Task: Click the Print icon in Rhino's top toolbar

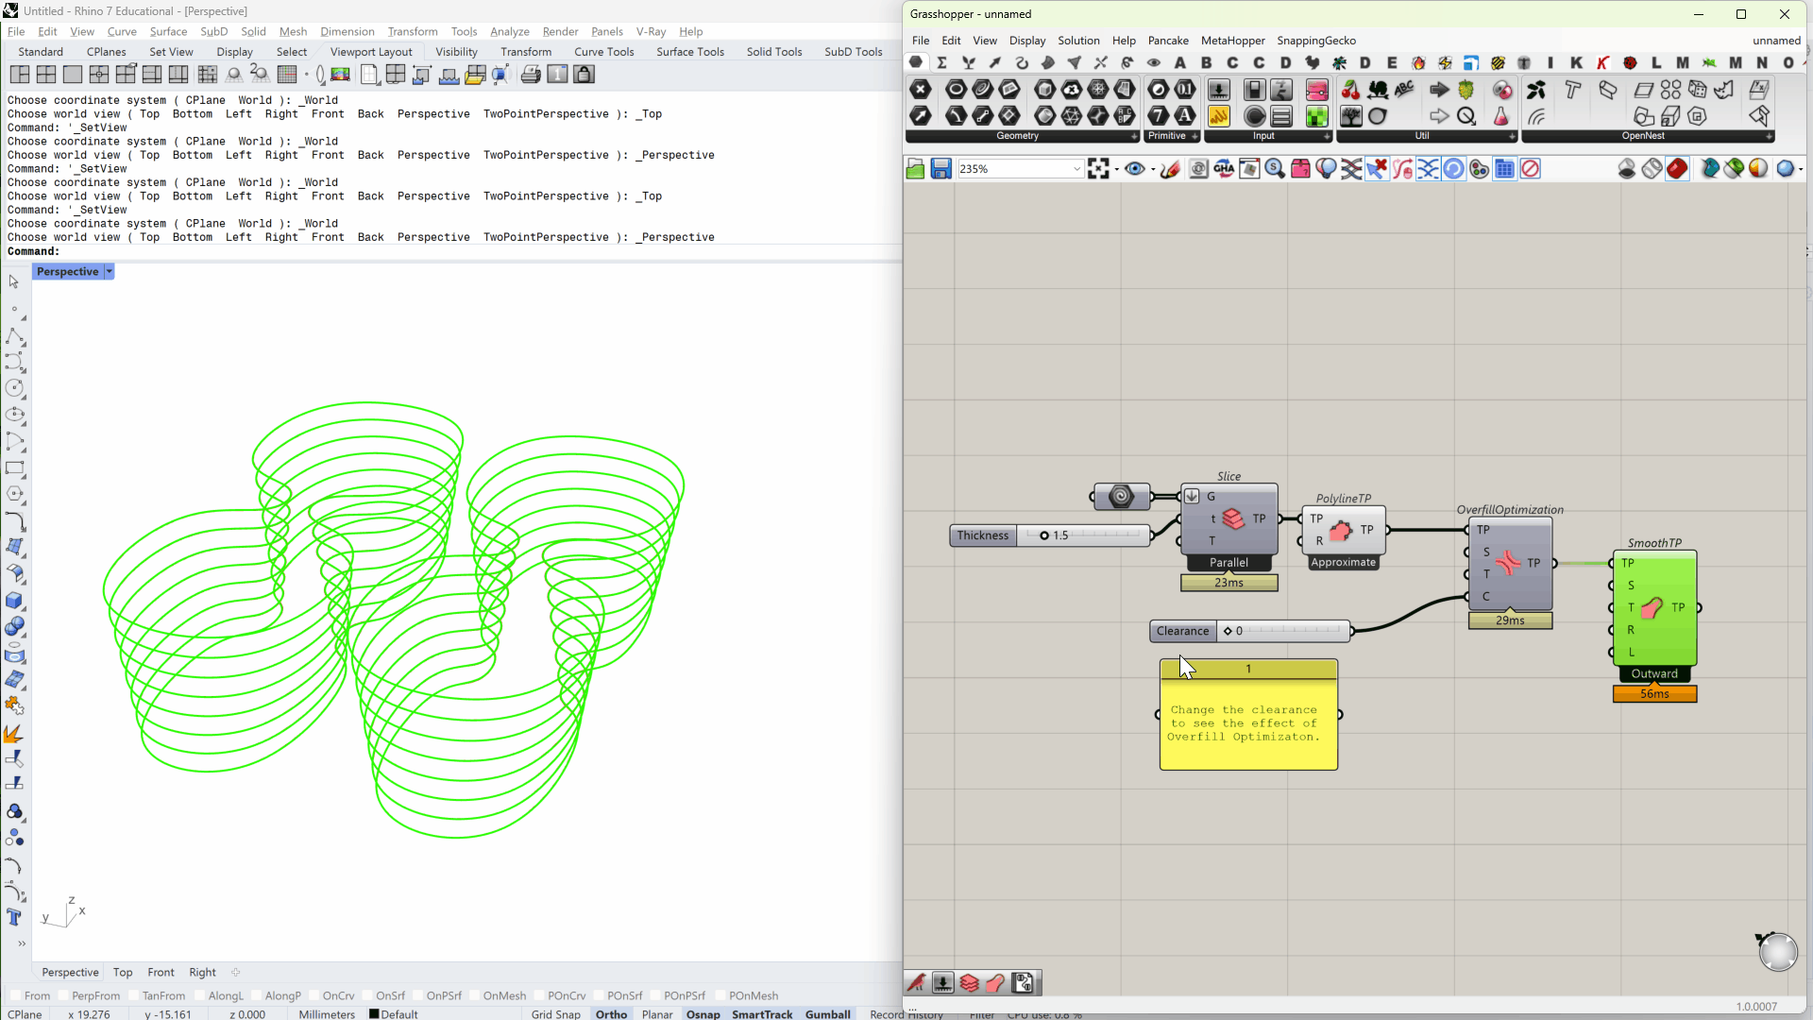Action: coord(530,75)
